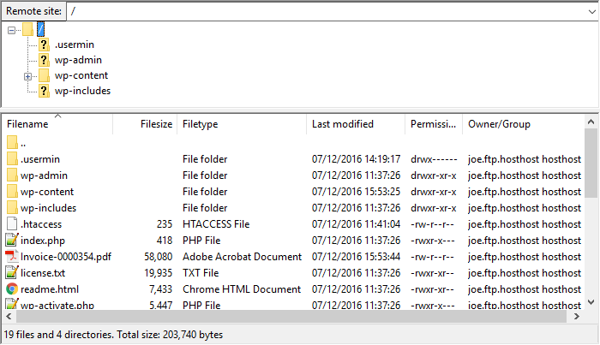Image resolution: width=600 pixels, height=345 pixels.
Task: Sort by the Owner/Group column header
Action: pyautogui.click(x=524, y=124)
